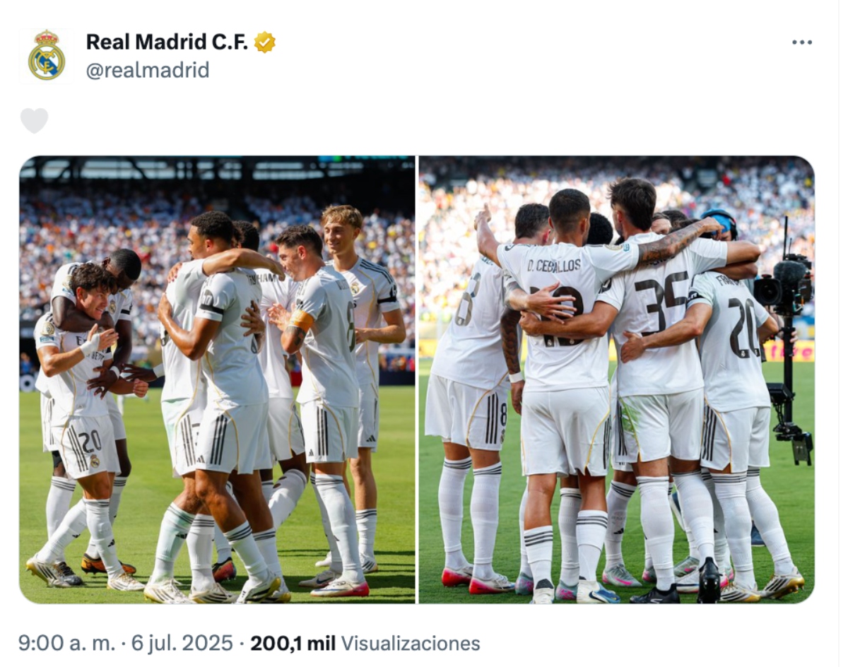Viewport: 848px width, 667px height.
Task: Click the gold verified badge
Action: [265, 42]
